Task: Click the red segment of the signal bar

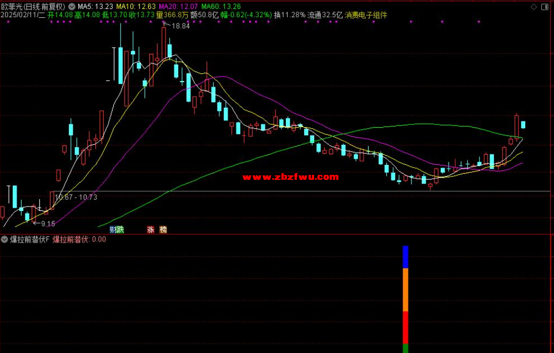Action: click(x=405, y=327)
